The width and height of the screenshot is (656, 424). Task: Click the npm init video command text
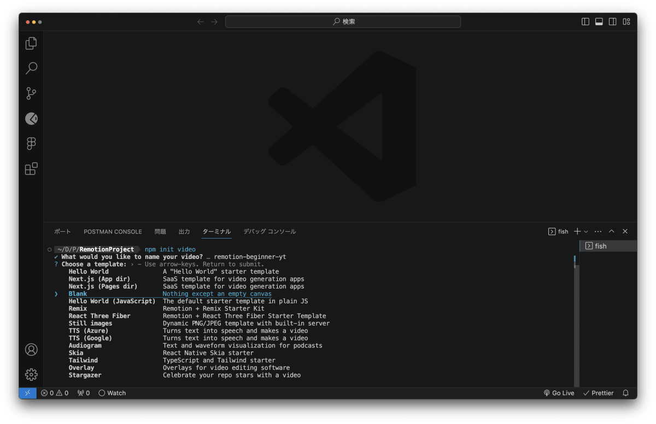[170, 249]
